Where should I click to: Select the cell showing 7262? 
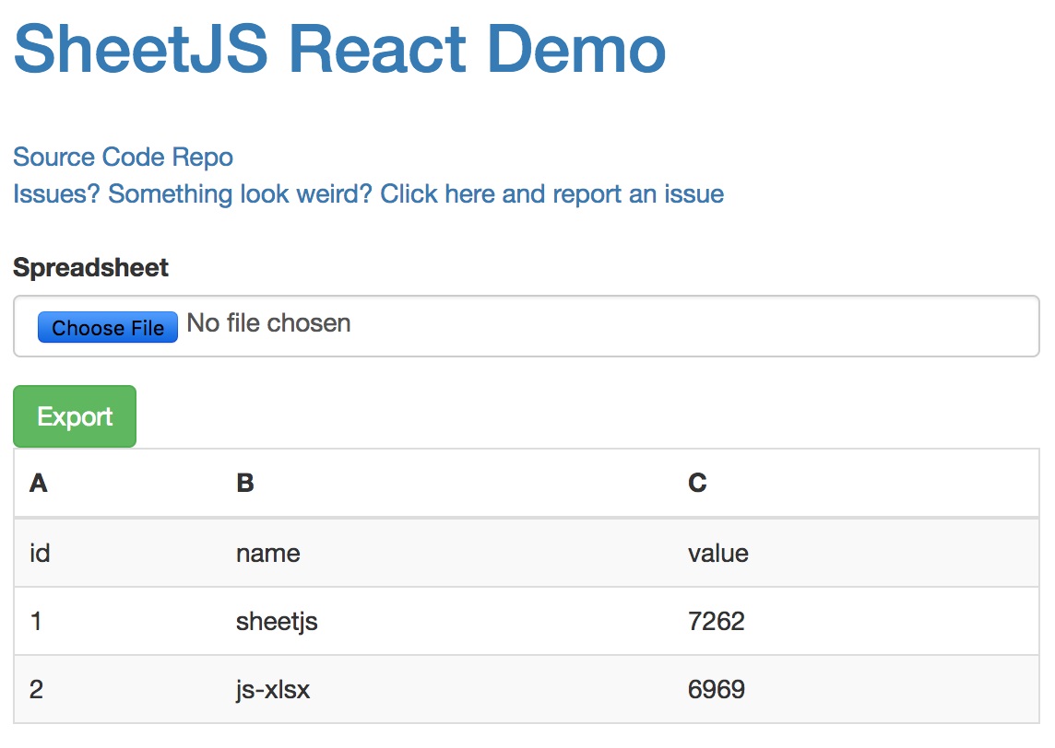tap(716, 622)
